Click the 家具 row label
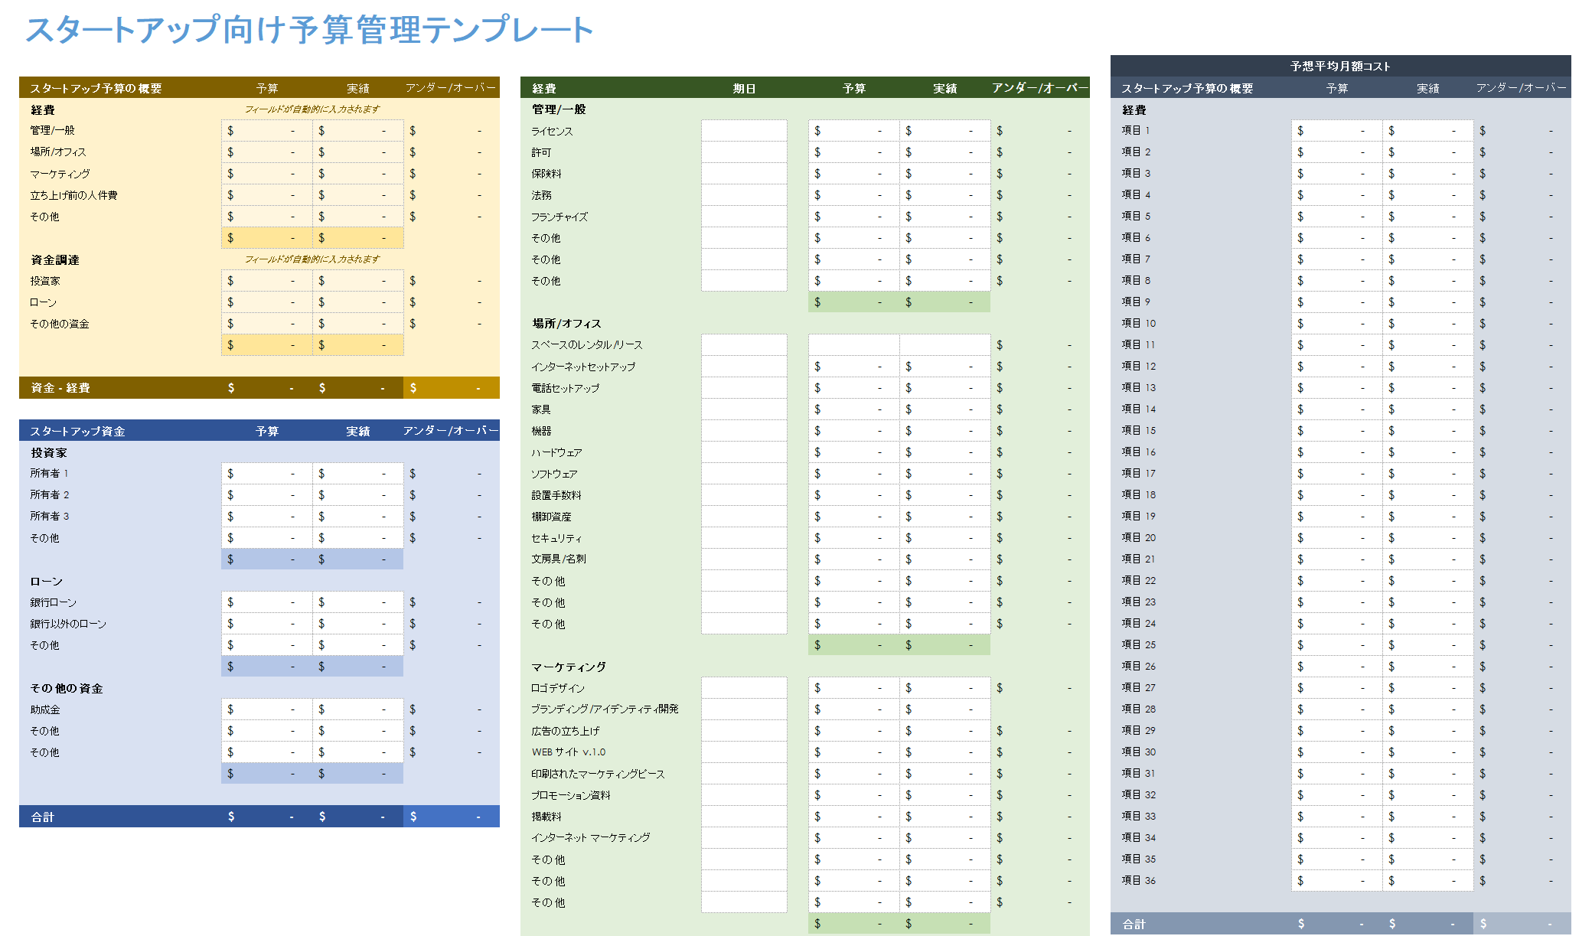 coord(542,409)
